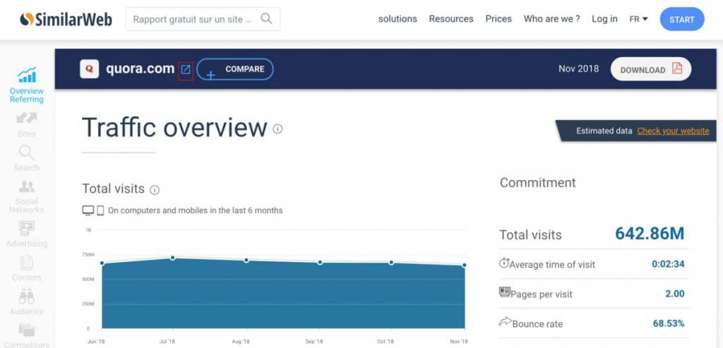
Task: Click the 0:02:34 average time value
Action: (x=668, y=264)
